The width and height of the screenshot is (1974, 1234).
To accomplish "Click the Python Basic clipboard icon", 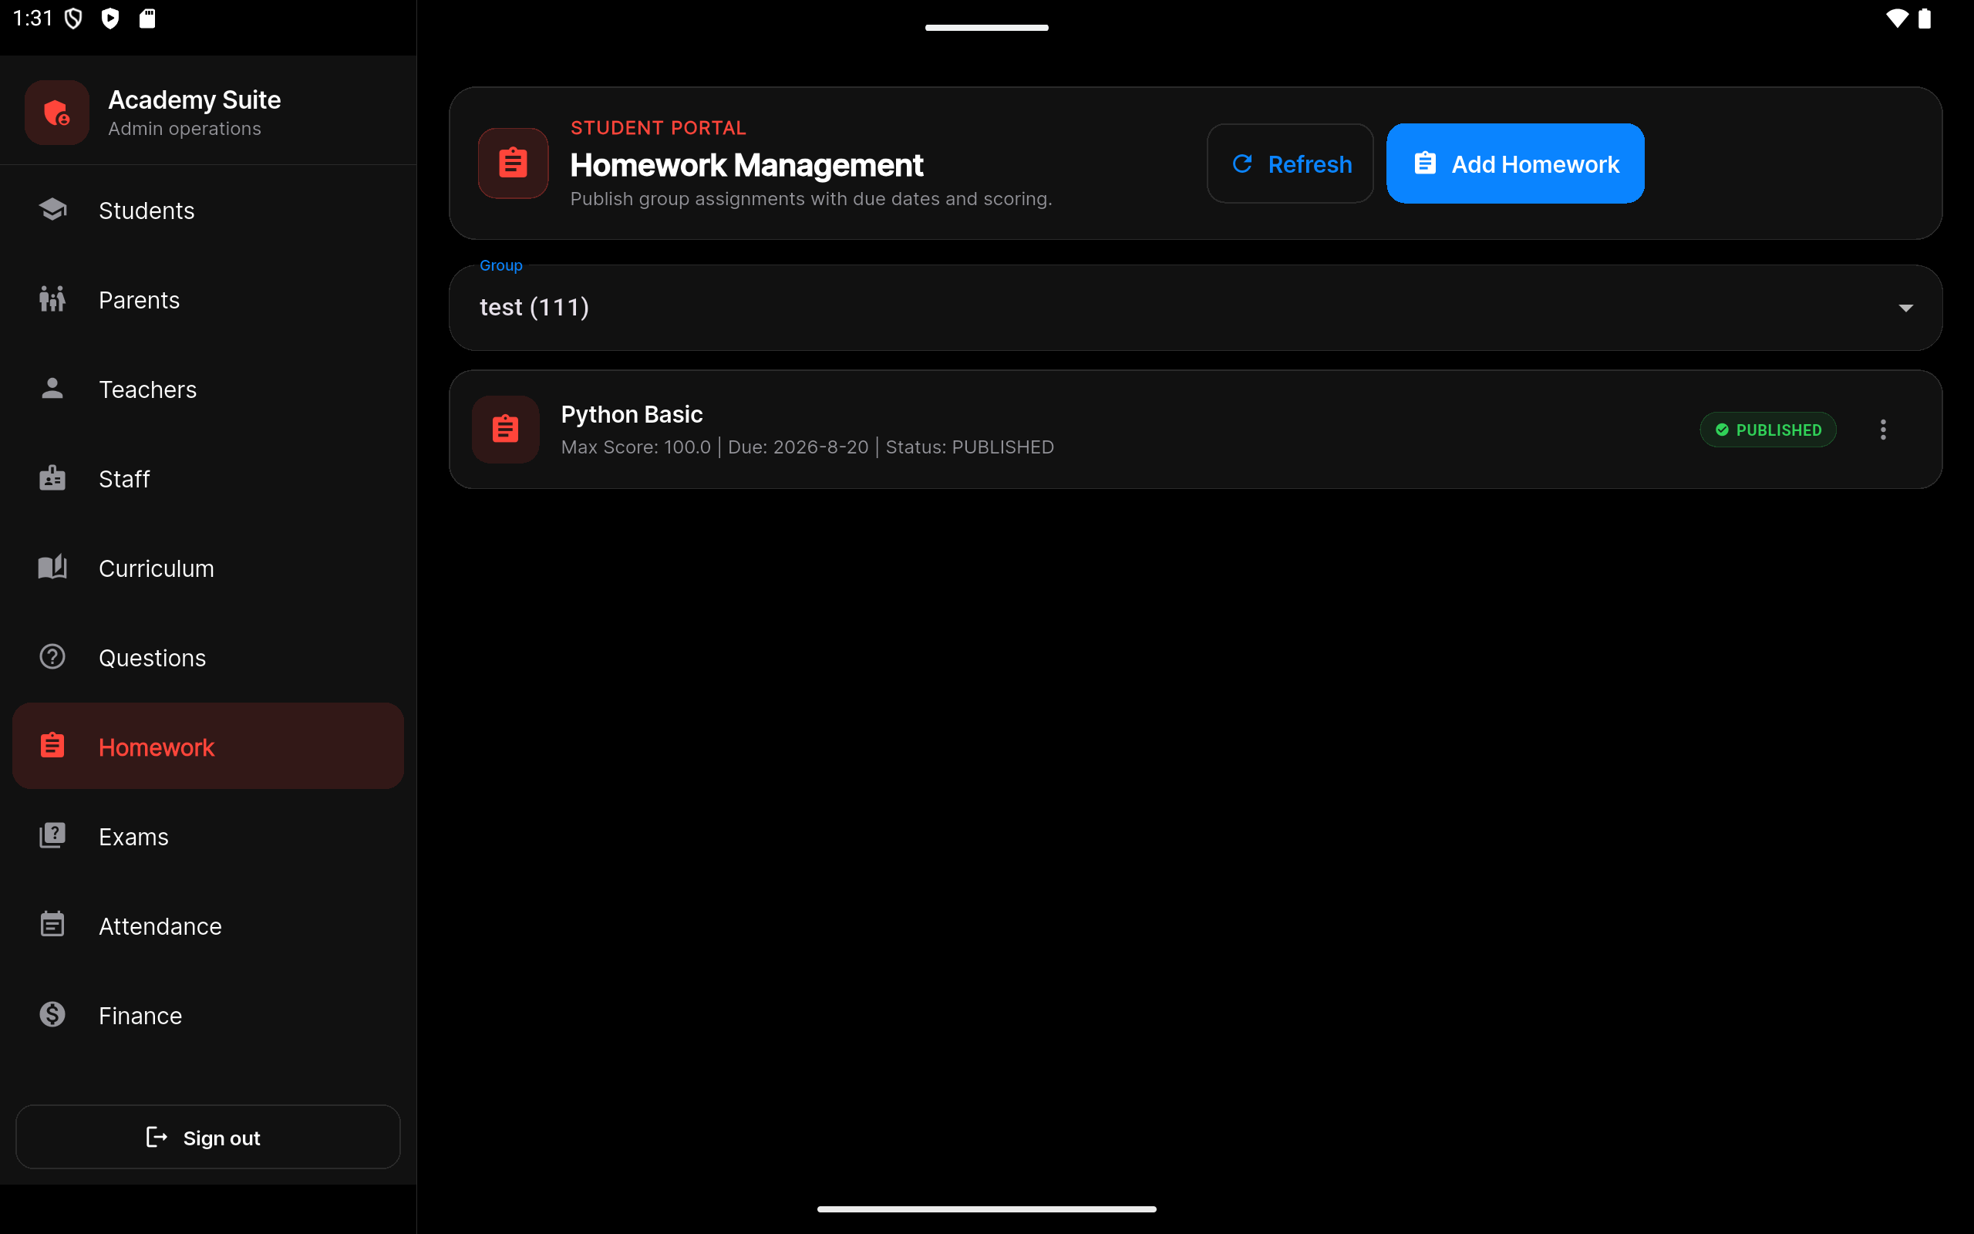I will tap(506, 430).
